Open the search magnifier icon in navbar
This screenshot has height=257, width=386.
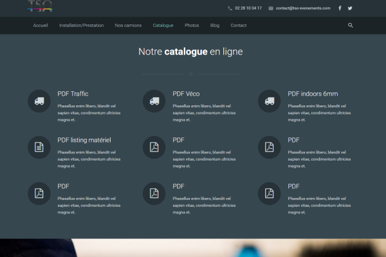351,25
